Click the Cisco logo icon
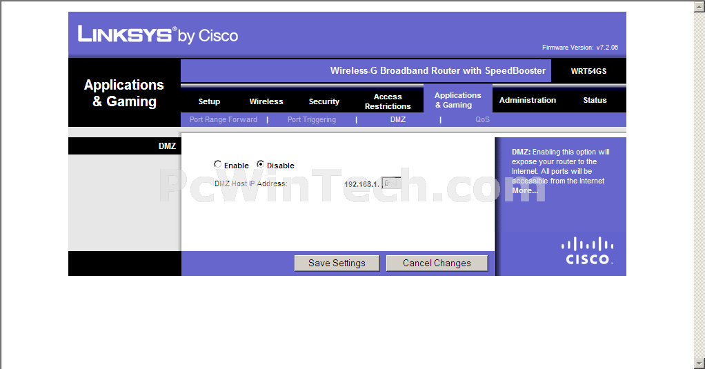This screenshot has width=705, height=369. pos(587,251)
